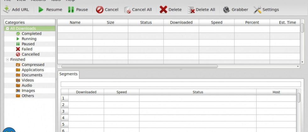Collapse the Finished category tree
The width and height of the screenshot is (308, 132).
click(8, 59)
